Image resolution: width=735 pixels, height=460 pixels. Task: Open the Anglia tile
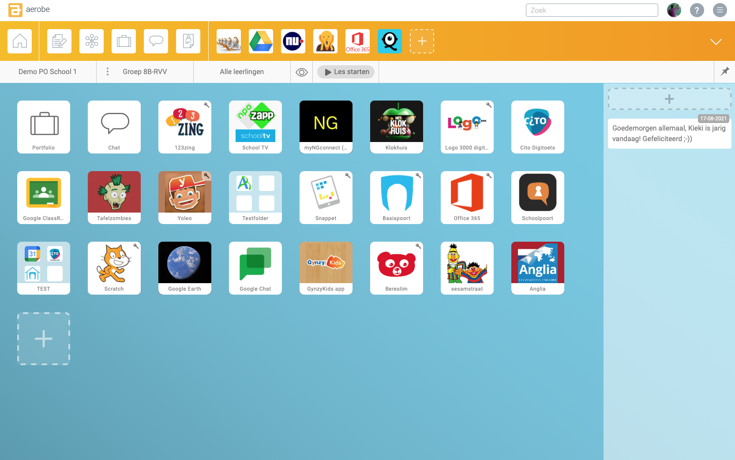pyautogui.click(x=538, y=268)
